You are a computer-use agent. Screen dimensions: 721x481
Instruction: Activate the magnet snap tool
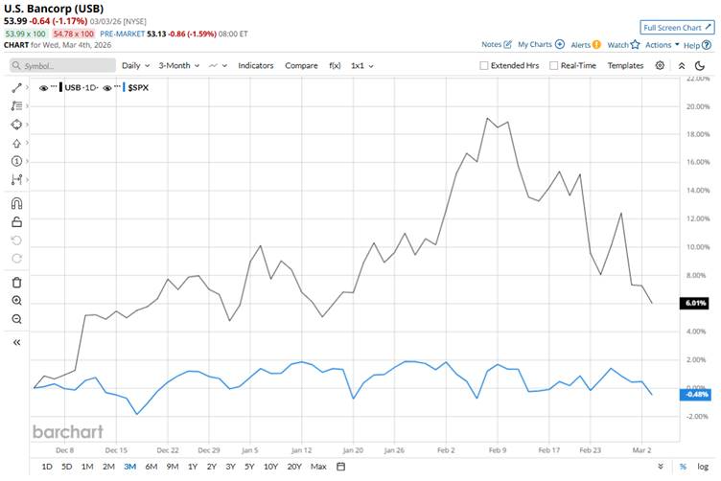pyautogui.click(x=16, y=203)
